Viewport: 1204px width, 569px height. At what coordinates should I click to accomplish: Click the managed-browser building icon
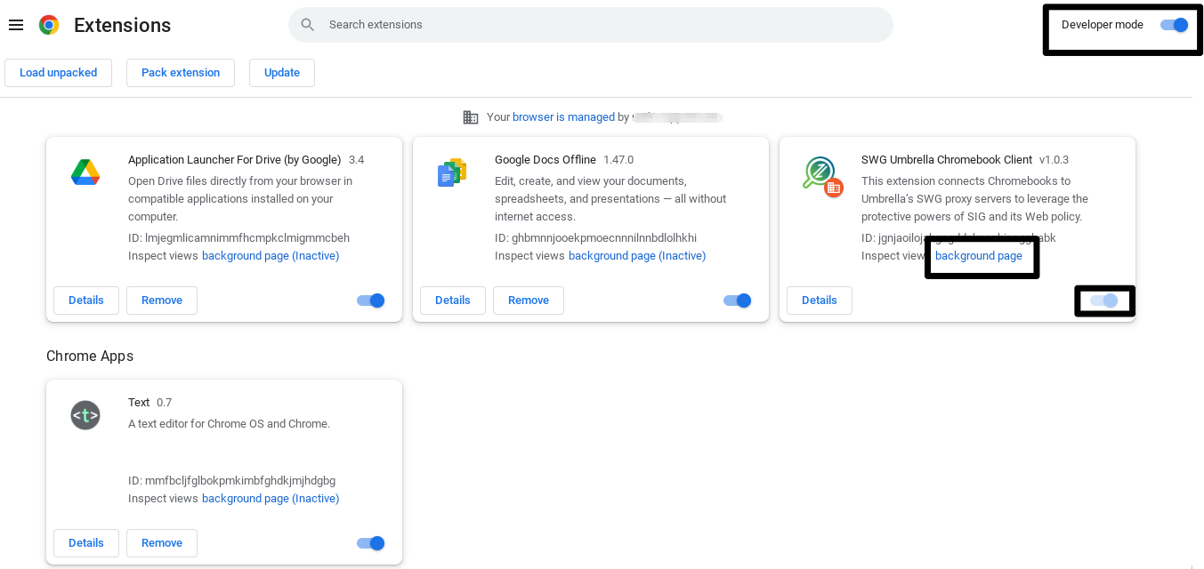click(471, 117)
